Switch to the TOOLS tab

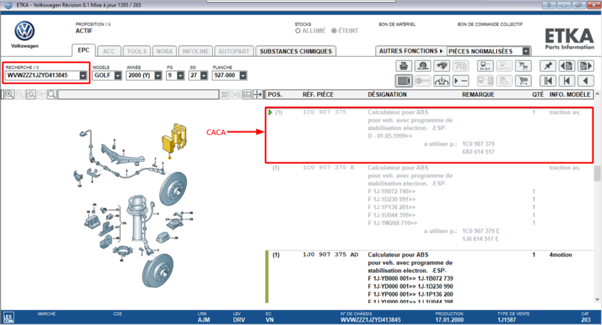(137, 51)
